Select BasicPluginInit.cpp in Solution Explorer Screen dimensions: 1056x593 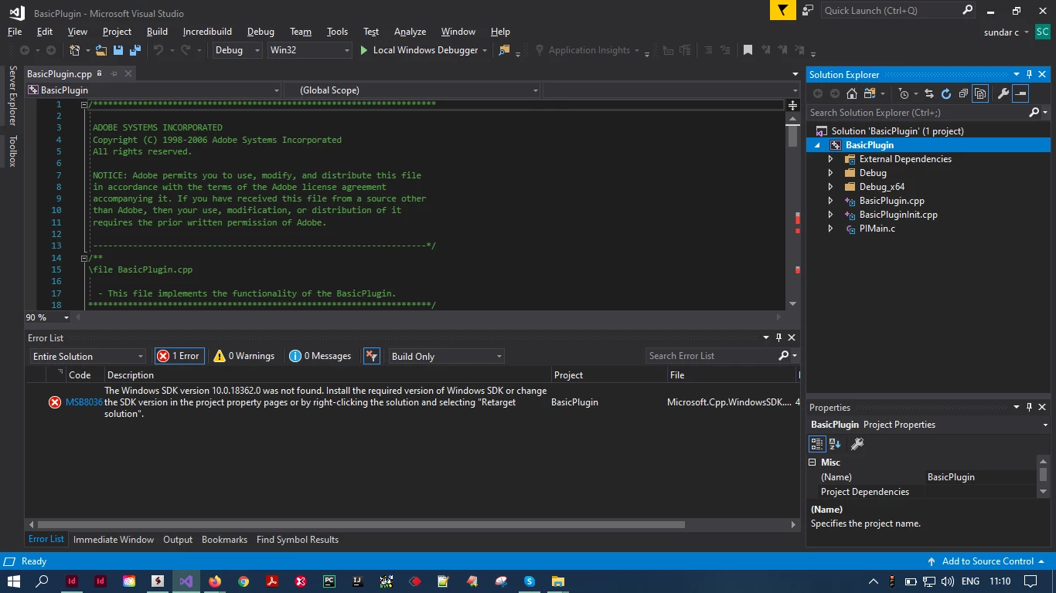tap(898, 215)
